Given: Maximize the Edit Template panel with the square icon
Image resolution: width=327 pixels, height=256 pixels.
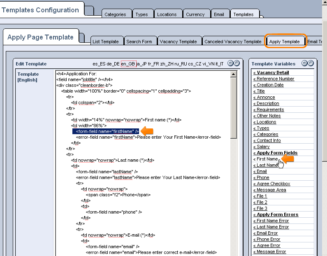Looking at the screenshot, I should tap(237, 63).
